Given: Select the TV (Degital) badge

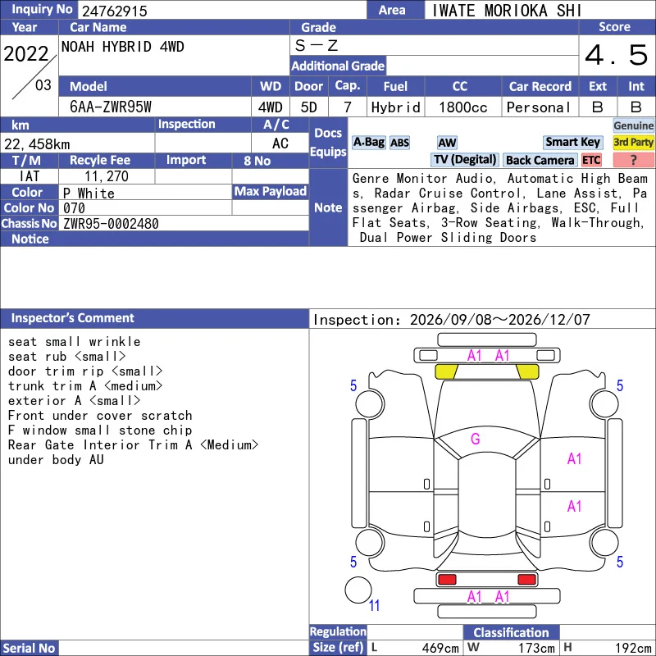Looking at the screenshot, I should tap(465, 160).
